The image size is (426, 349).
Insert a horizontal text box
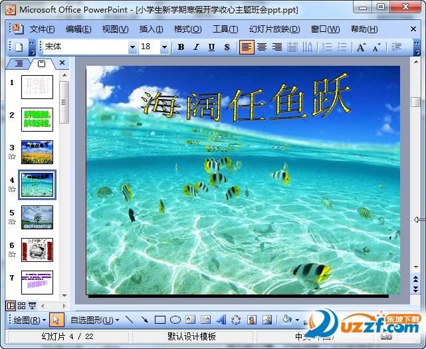(x=191, y=320)
